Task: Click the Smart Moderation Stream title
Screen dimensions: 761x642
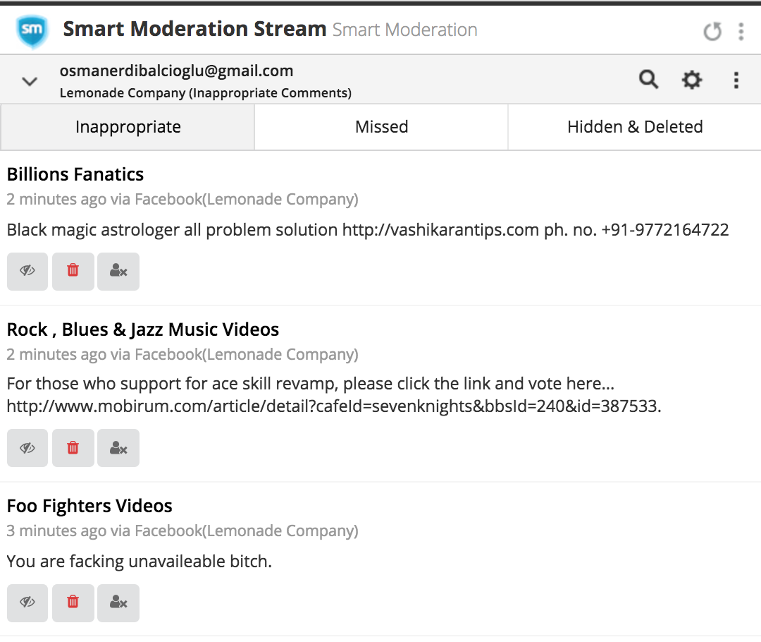Action: click(x=194, y=29)
